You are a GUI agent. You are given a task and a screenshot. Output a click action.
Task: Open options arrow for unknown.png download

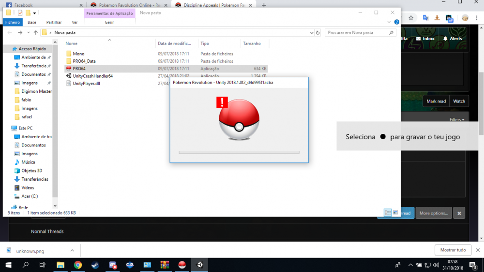click(x=72, y=250)
